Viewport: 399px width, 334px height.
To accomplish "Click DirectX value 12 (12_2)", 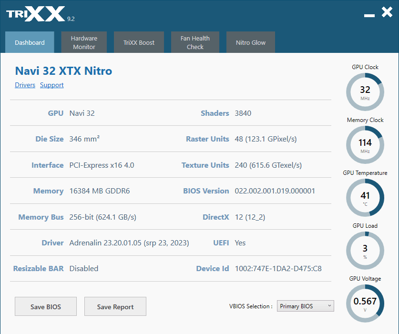I will point(250,217).
